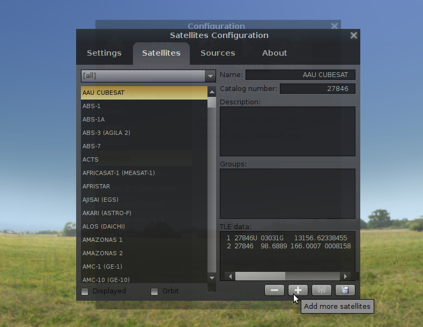This screenshot has height=327, width=423.
Task: Click the satellite list scroll-down arrow
Action: (212, 278)
